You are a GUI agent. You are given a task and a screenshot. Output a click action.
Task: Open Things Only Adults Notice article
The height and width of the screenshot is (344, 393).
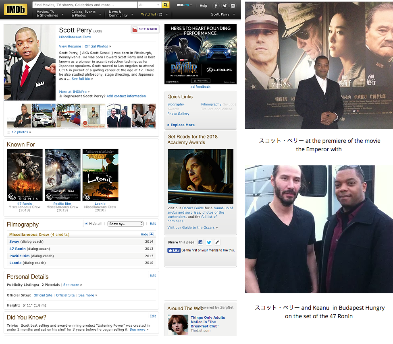coord(208,322)
